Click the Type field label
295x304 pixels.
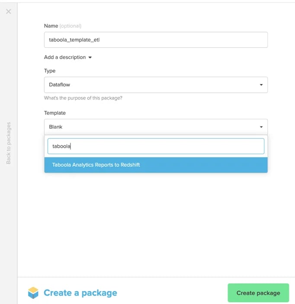tap(50, 71)
